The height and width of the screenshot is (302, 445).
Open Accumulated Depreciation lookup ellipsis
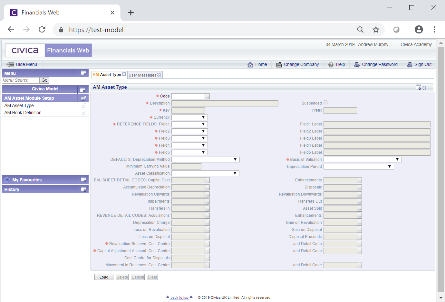click(x=207, y=188)
